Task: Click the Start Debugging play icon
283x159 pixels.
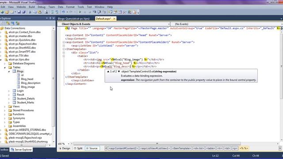Action: [80, 12]
